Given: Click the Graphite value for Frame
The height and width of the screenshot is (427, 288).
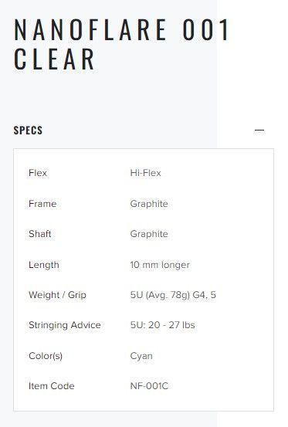Looking at the screenshot, I should (149, 204).
